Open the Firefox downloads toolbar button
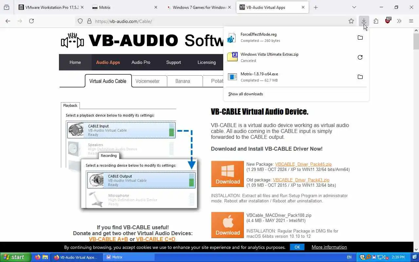This screenshot has width=419, height=262. [x=364, y=21]
